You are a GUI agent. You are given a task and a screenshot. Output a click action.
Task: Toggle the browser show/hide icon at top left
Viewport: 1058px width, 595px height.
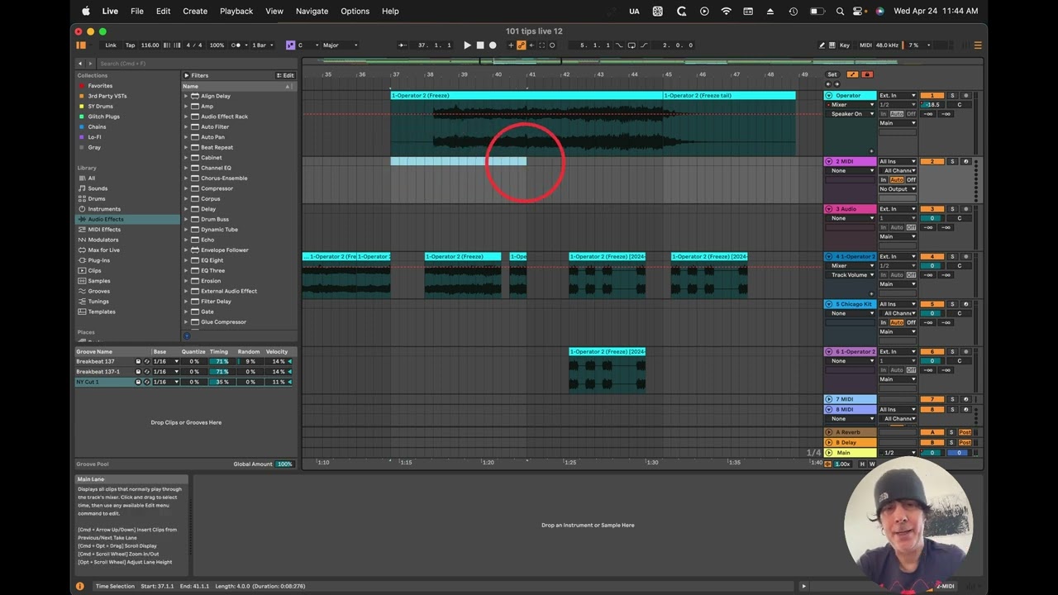point(81,45)
